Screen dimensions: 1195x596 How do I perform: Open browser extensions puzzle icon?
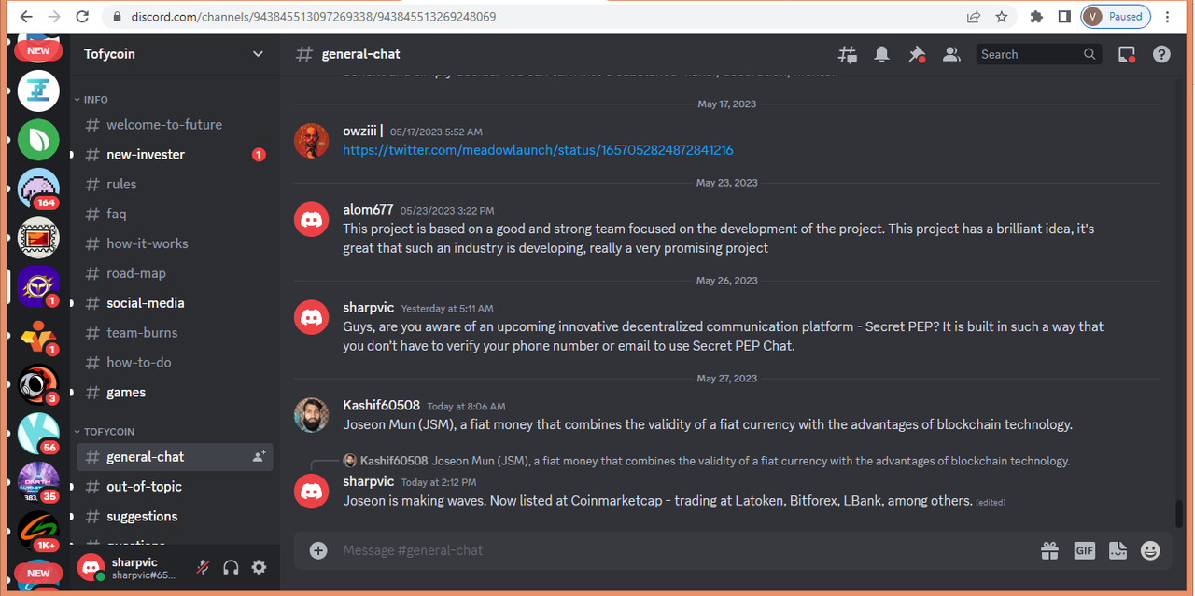pyautogui.click(x=1036, y=17)
